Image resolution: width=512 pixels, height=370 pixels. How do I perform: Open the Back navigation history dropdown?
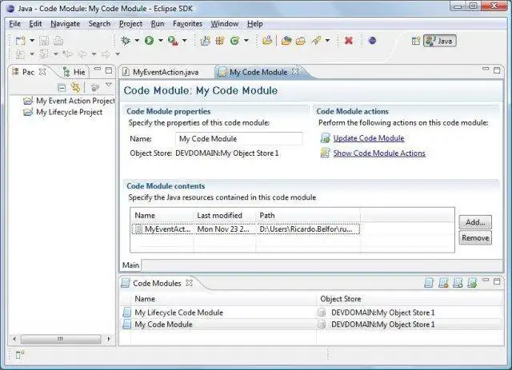tap(94, 54)
